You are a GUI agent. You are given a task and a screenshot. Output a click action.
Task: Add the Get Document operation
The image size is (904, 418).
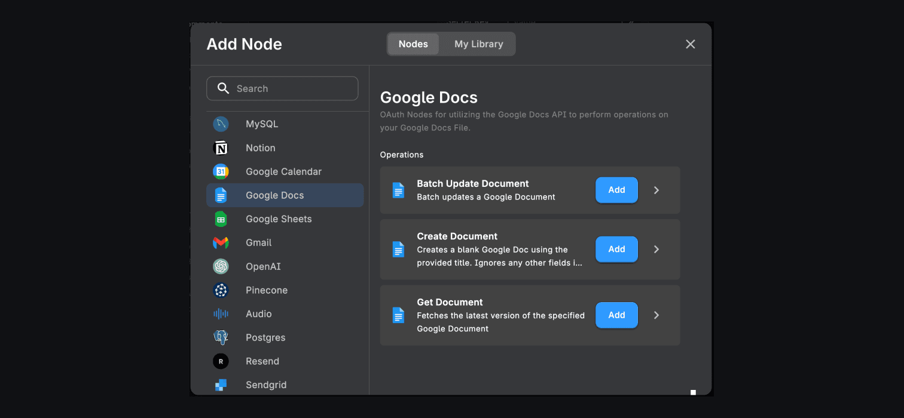(x=616, y=315)
